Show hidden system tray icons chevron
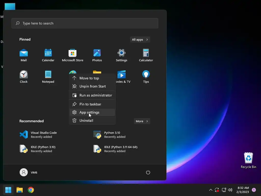Screen dimensions: 261x196 211,190
